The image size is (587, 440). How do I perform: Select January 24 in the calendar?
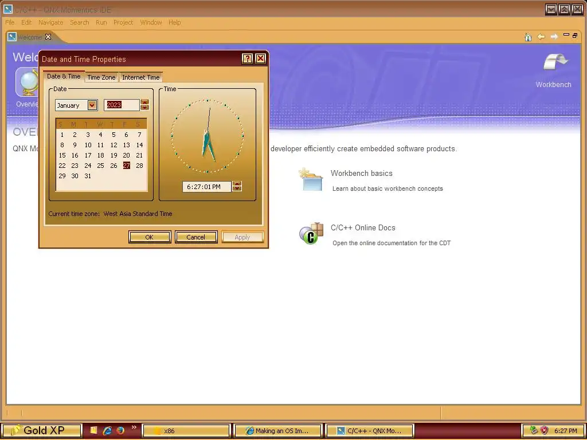[x=88, y=166]
